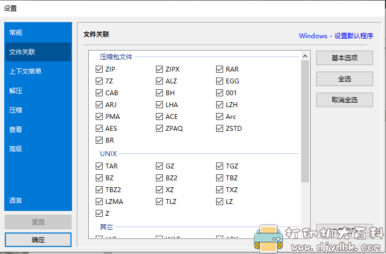Toggle the XZ checkbox
386x254 pixels.
[159, 190]
